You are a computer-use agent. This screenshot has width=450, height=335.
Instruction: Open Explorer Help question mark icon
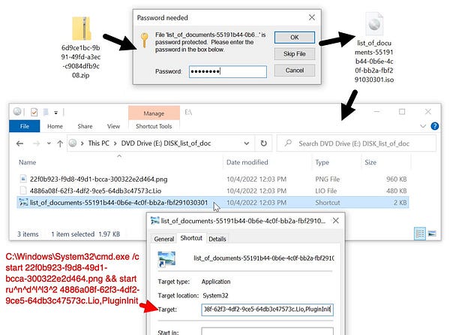(x=435, y=126)
